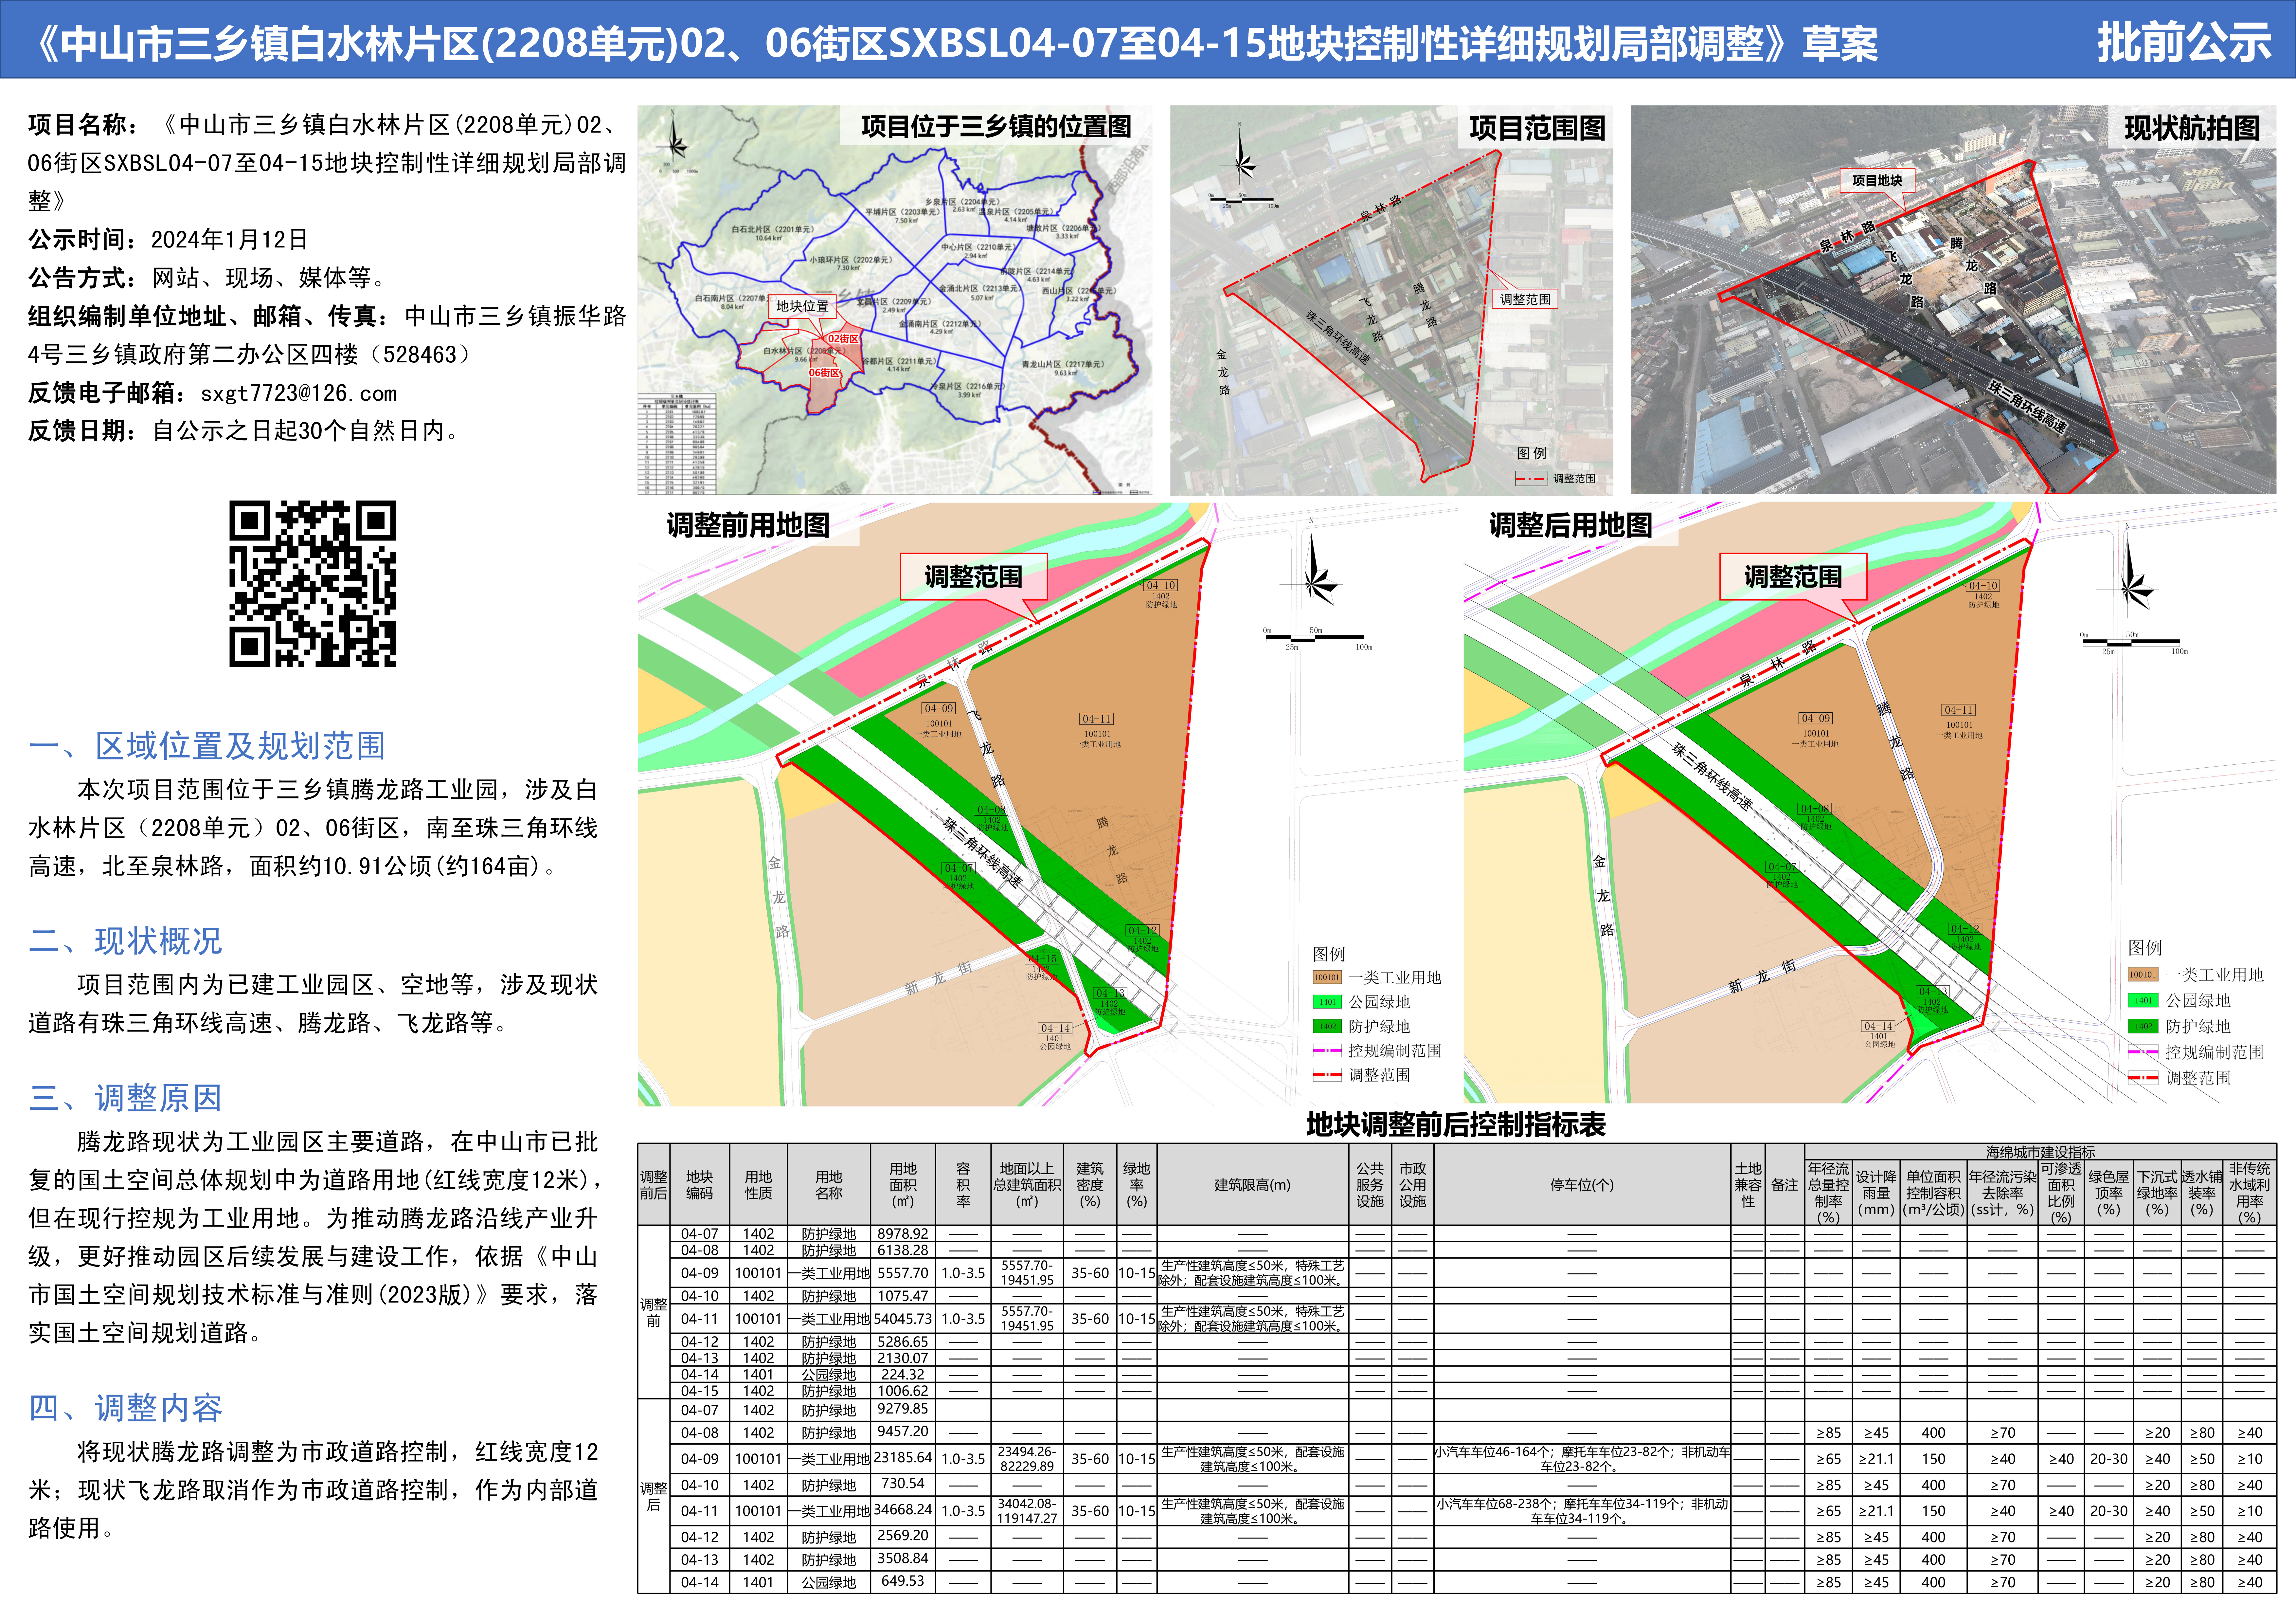Click 调整范围 legend line in the 项目范围图

coord(1531,479)
